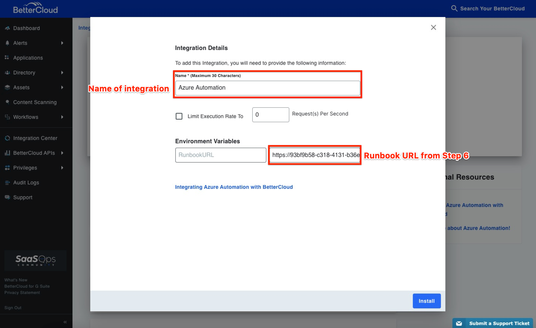Viewport: 536px width, 328px height.
Task: Click the Support sidebar icon
Action: (7, 197)
